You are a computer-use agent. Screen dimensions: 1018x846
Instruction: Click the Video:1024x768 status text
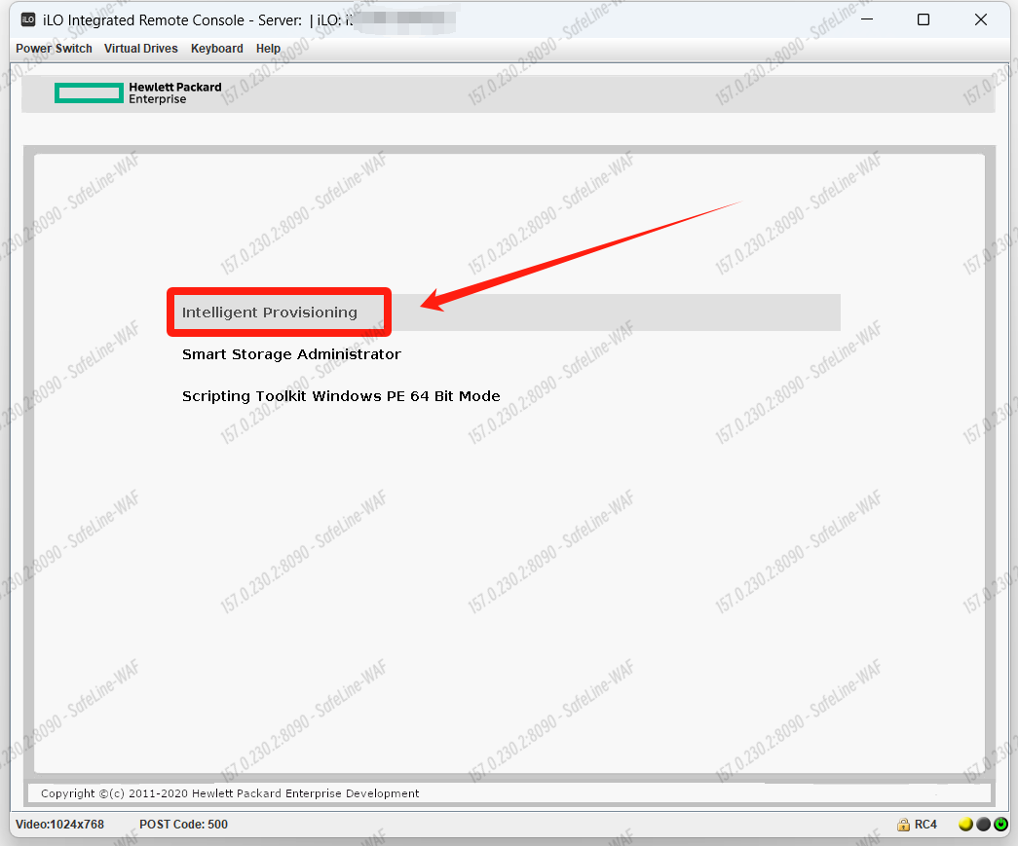(x=59, y=825)
